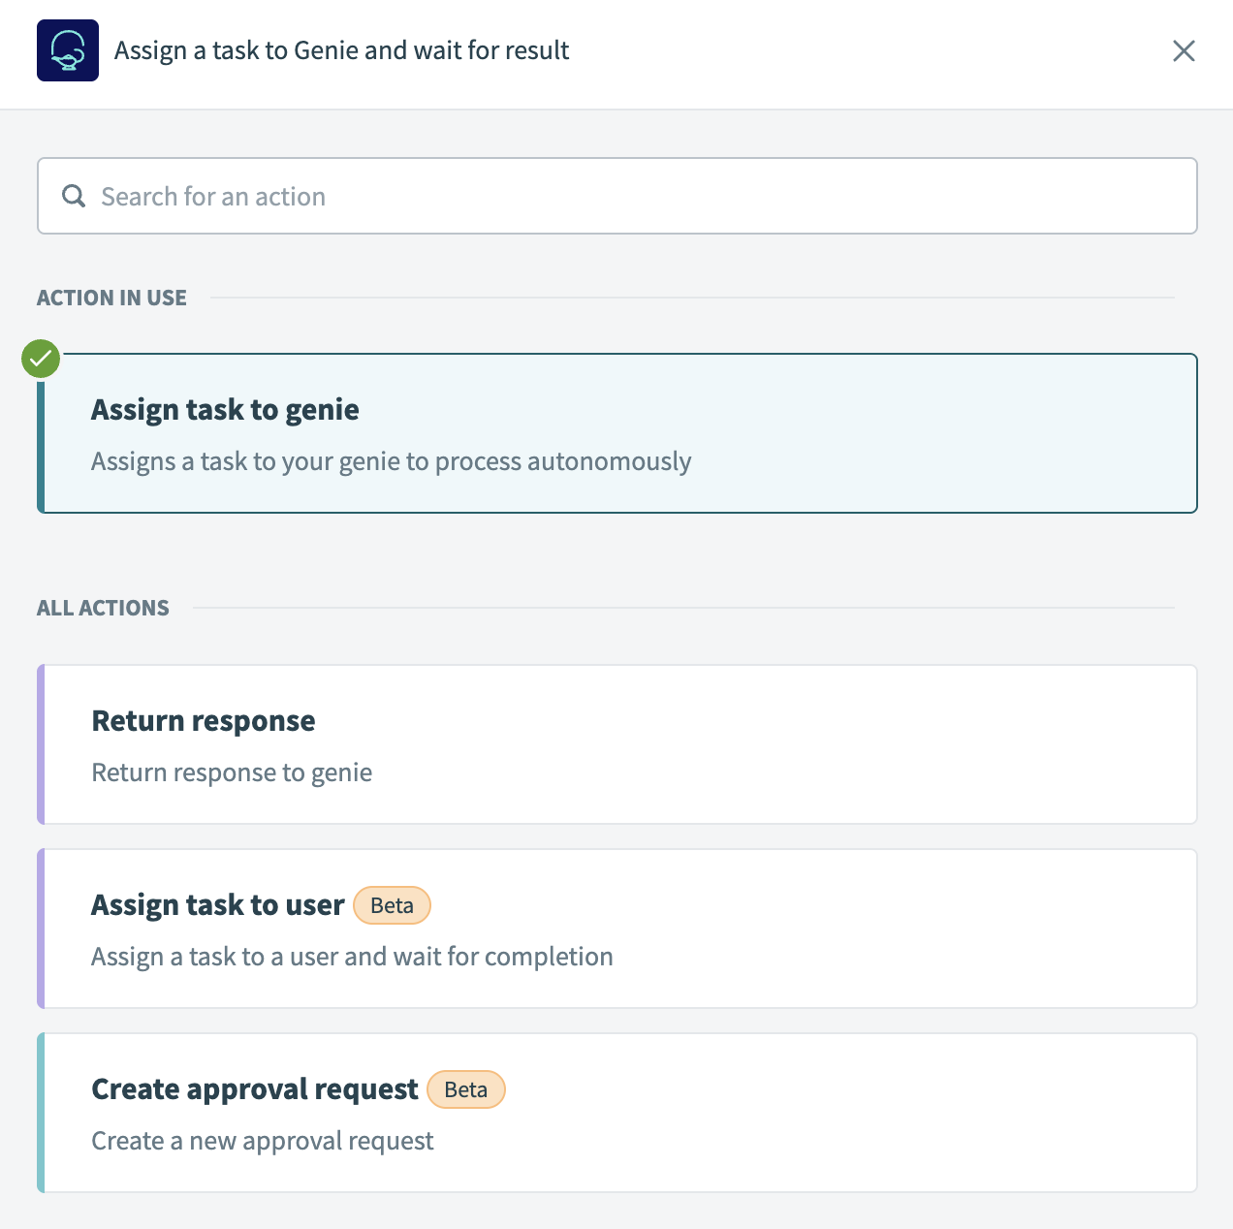The image size is (1233, 1229).
Task: Click the Assign task to genie heading text
Action: pyautogui.click(x=224, y=409)
